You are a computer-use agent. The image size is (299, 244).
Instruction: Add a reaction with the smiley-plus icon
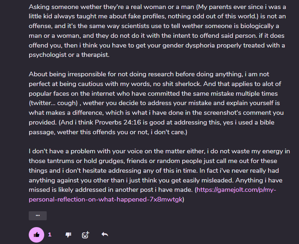click(86, 235)
